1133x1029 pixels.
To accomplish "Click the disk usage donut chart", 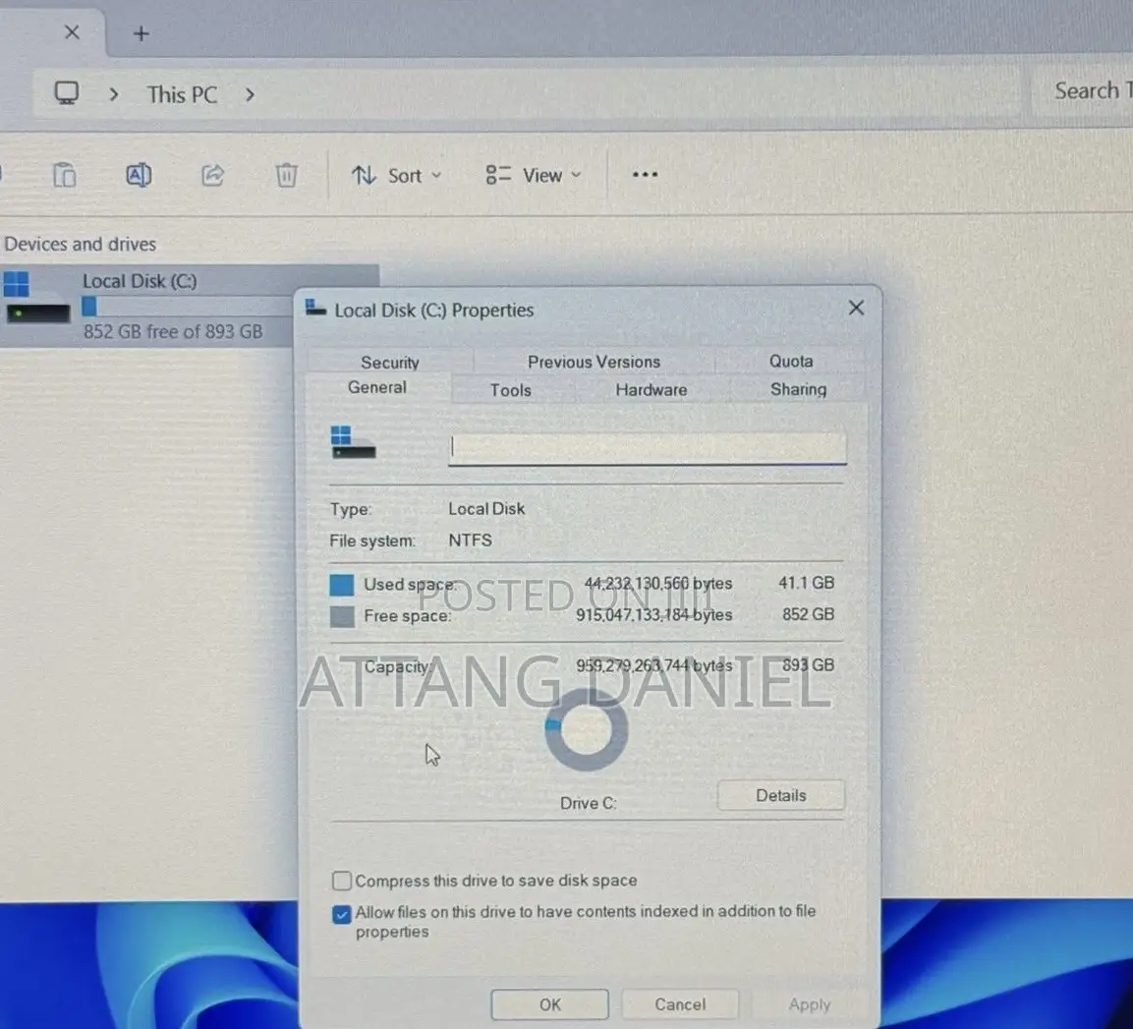I will pyautogui.click(x=586, y=729).
